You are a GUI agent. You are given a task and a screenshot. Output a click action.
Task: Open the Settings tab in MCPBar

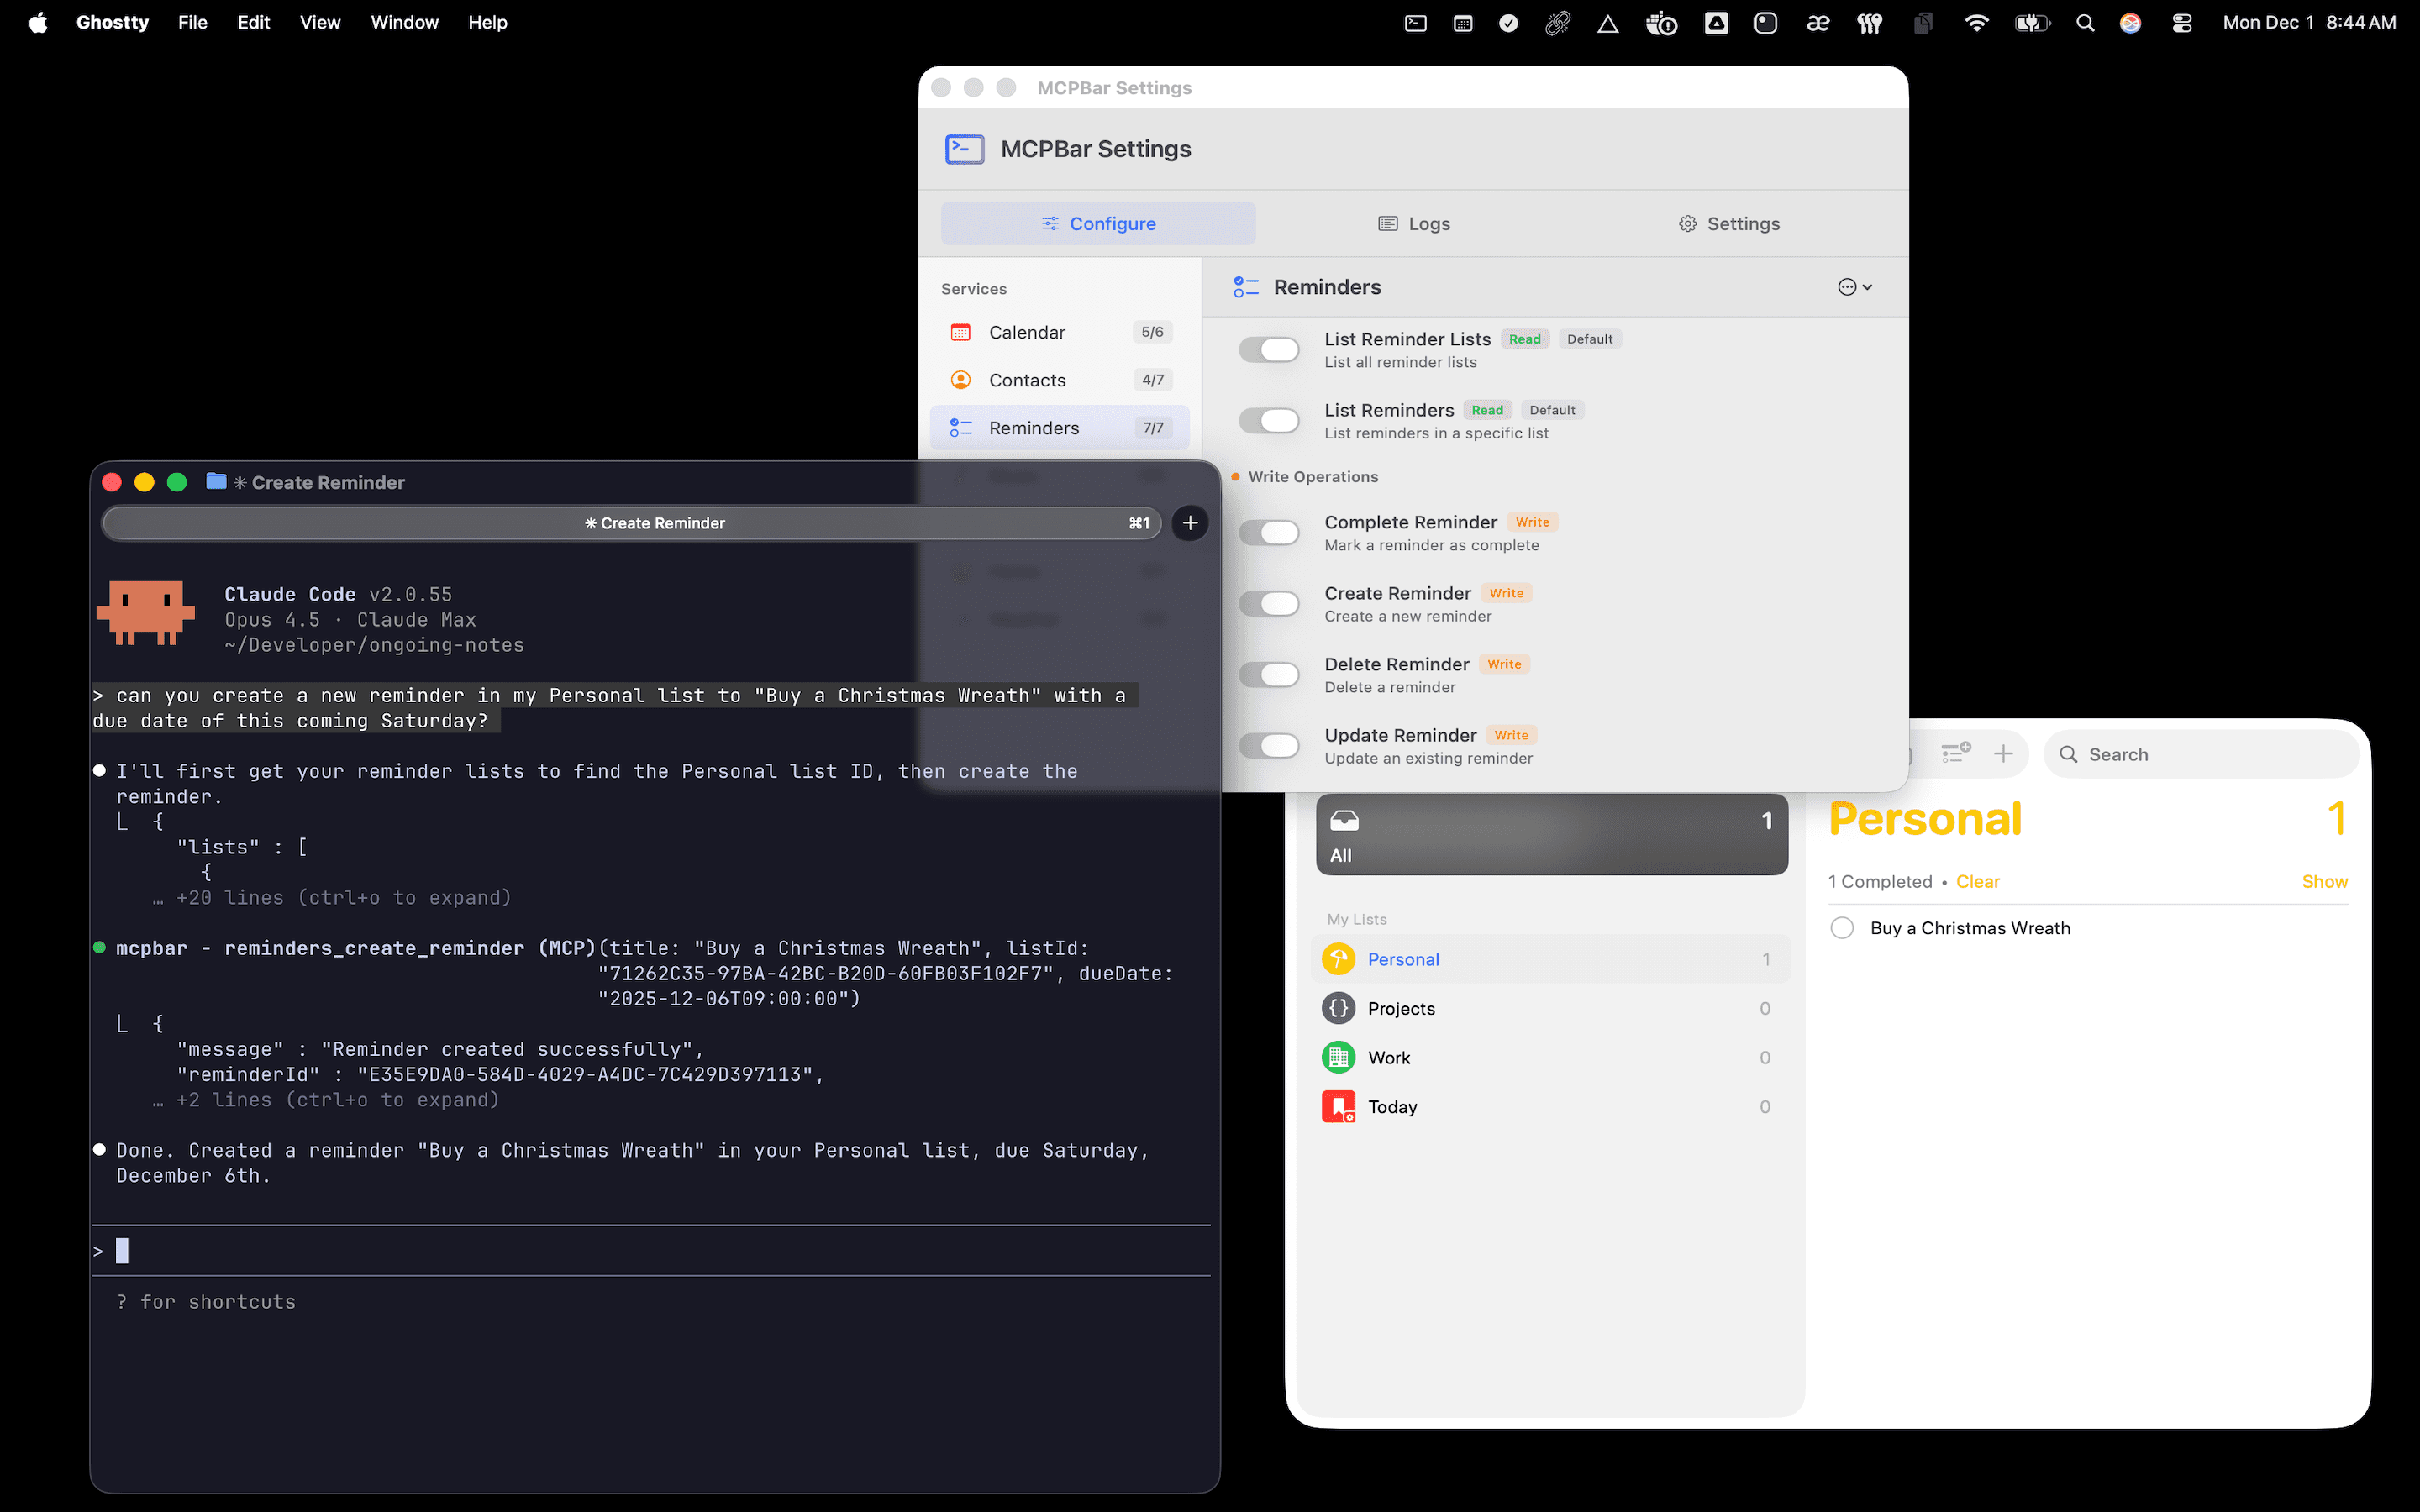point(1729,223)
